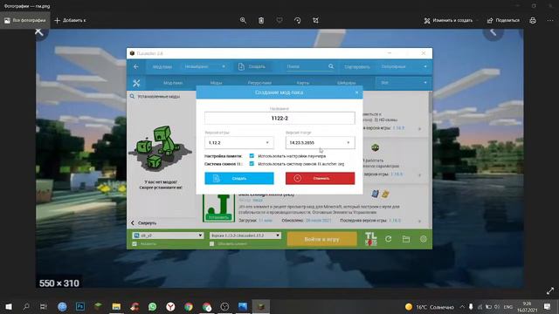Image resolution: width=559 pixels, height=314 pixels.
Task: Open the three-dots more menu in Photos
Action: (550, 20)
